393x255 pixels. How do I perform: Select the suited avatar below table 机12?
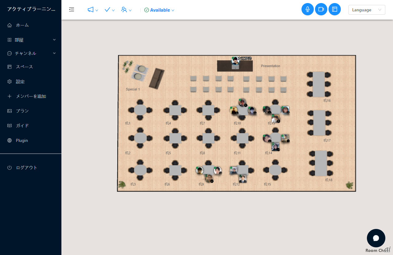click(243, 179)
